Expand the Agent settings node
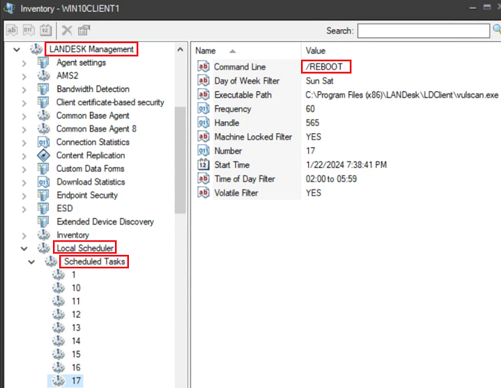The image size is (501, 388). (x=24, y=63)
